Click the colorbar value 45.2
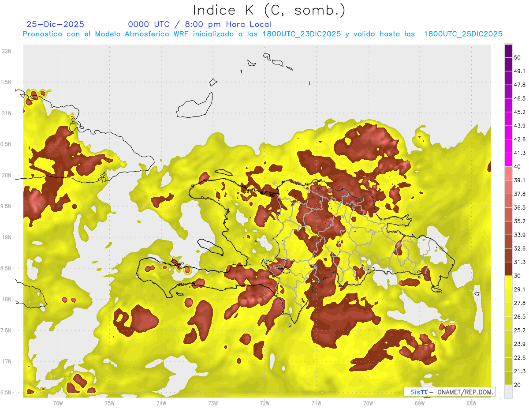Screen dimensions: 529x409 [520, 112]
